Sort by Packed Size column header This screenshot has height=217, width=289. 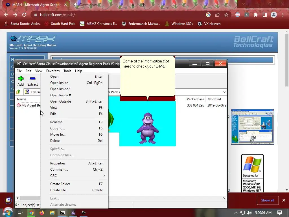pos(195,99)
